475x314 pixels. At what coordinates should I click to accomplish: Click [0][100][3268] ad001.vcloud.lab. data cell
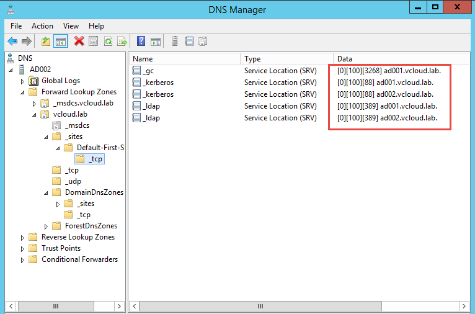(x=389, y=71)
